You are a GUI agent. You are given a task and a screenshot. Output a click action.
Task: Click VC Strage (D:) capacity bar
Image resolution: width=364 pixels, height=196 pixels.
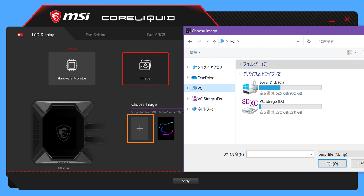pyautogui.click(x=290, y=107)
